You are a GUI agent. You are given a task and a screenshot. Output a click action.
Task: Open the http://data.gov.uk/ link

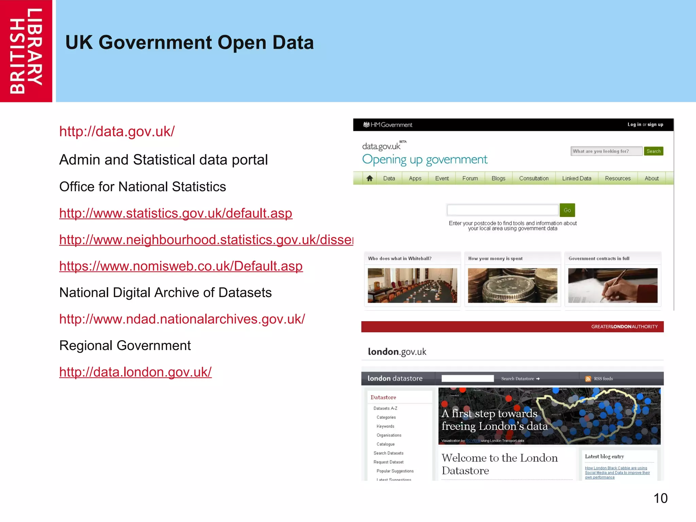pos(117,132)
